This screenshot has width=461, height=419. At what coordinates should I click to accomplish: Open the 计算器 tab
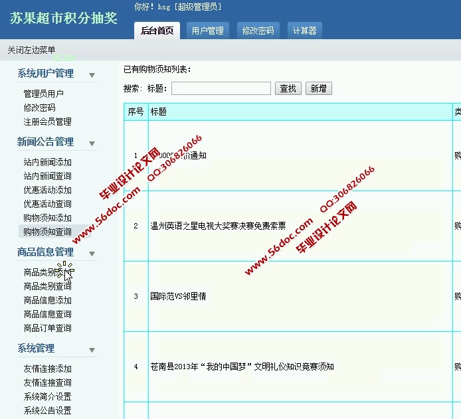point(305,31)
